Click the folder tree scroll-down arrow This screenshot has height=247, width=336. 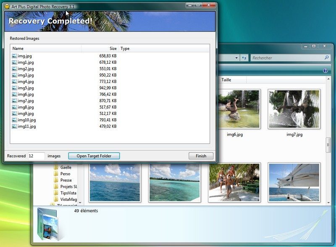coord(80,203)
